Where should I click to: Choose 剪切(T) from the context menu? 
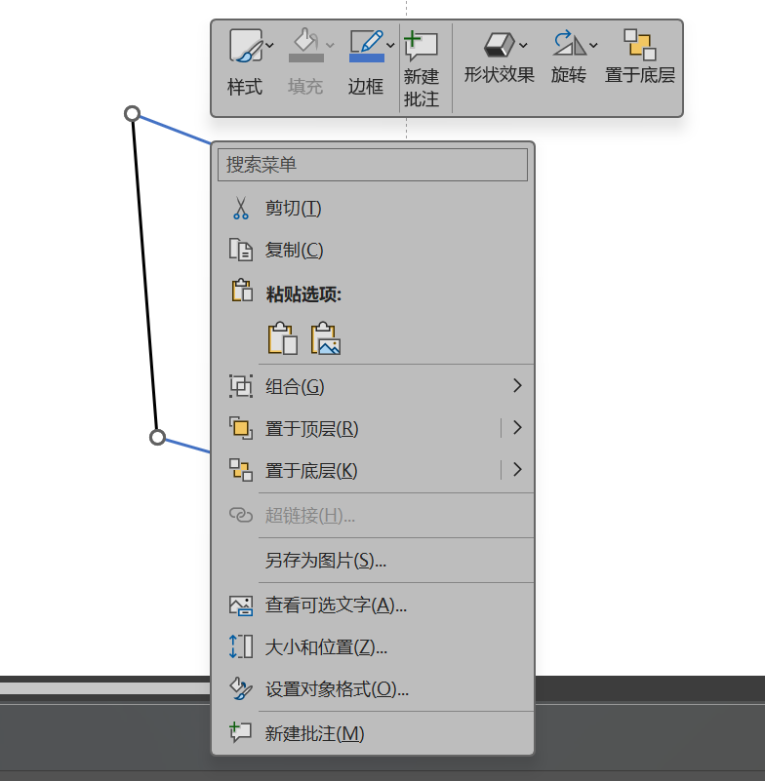pyautogui.click(x=373, y=209)
